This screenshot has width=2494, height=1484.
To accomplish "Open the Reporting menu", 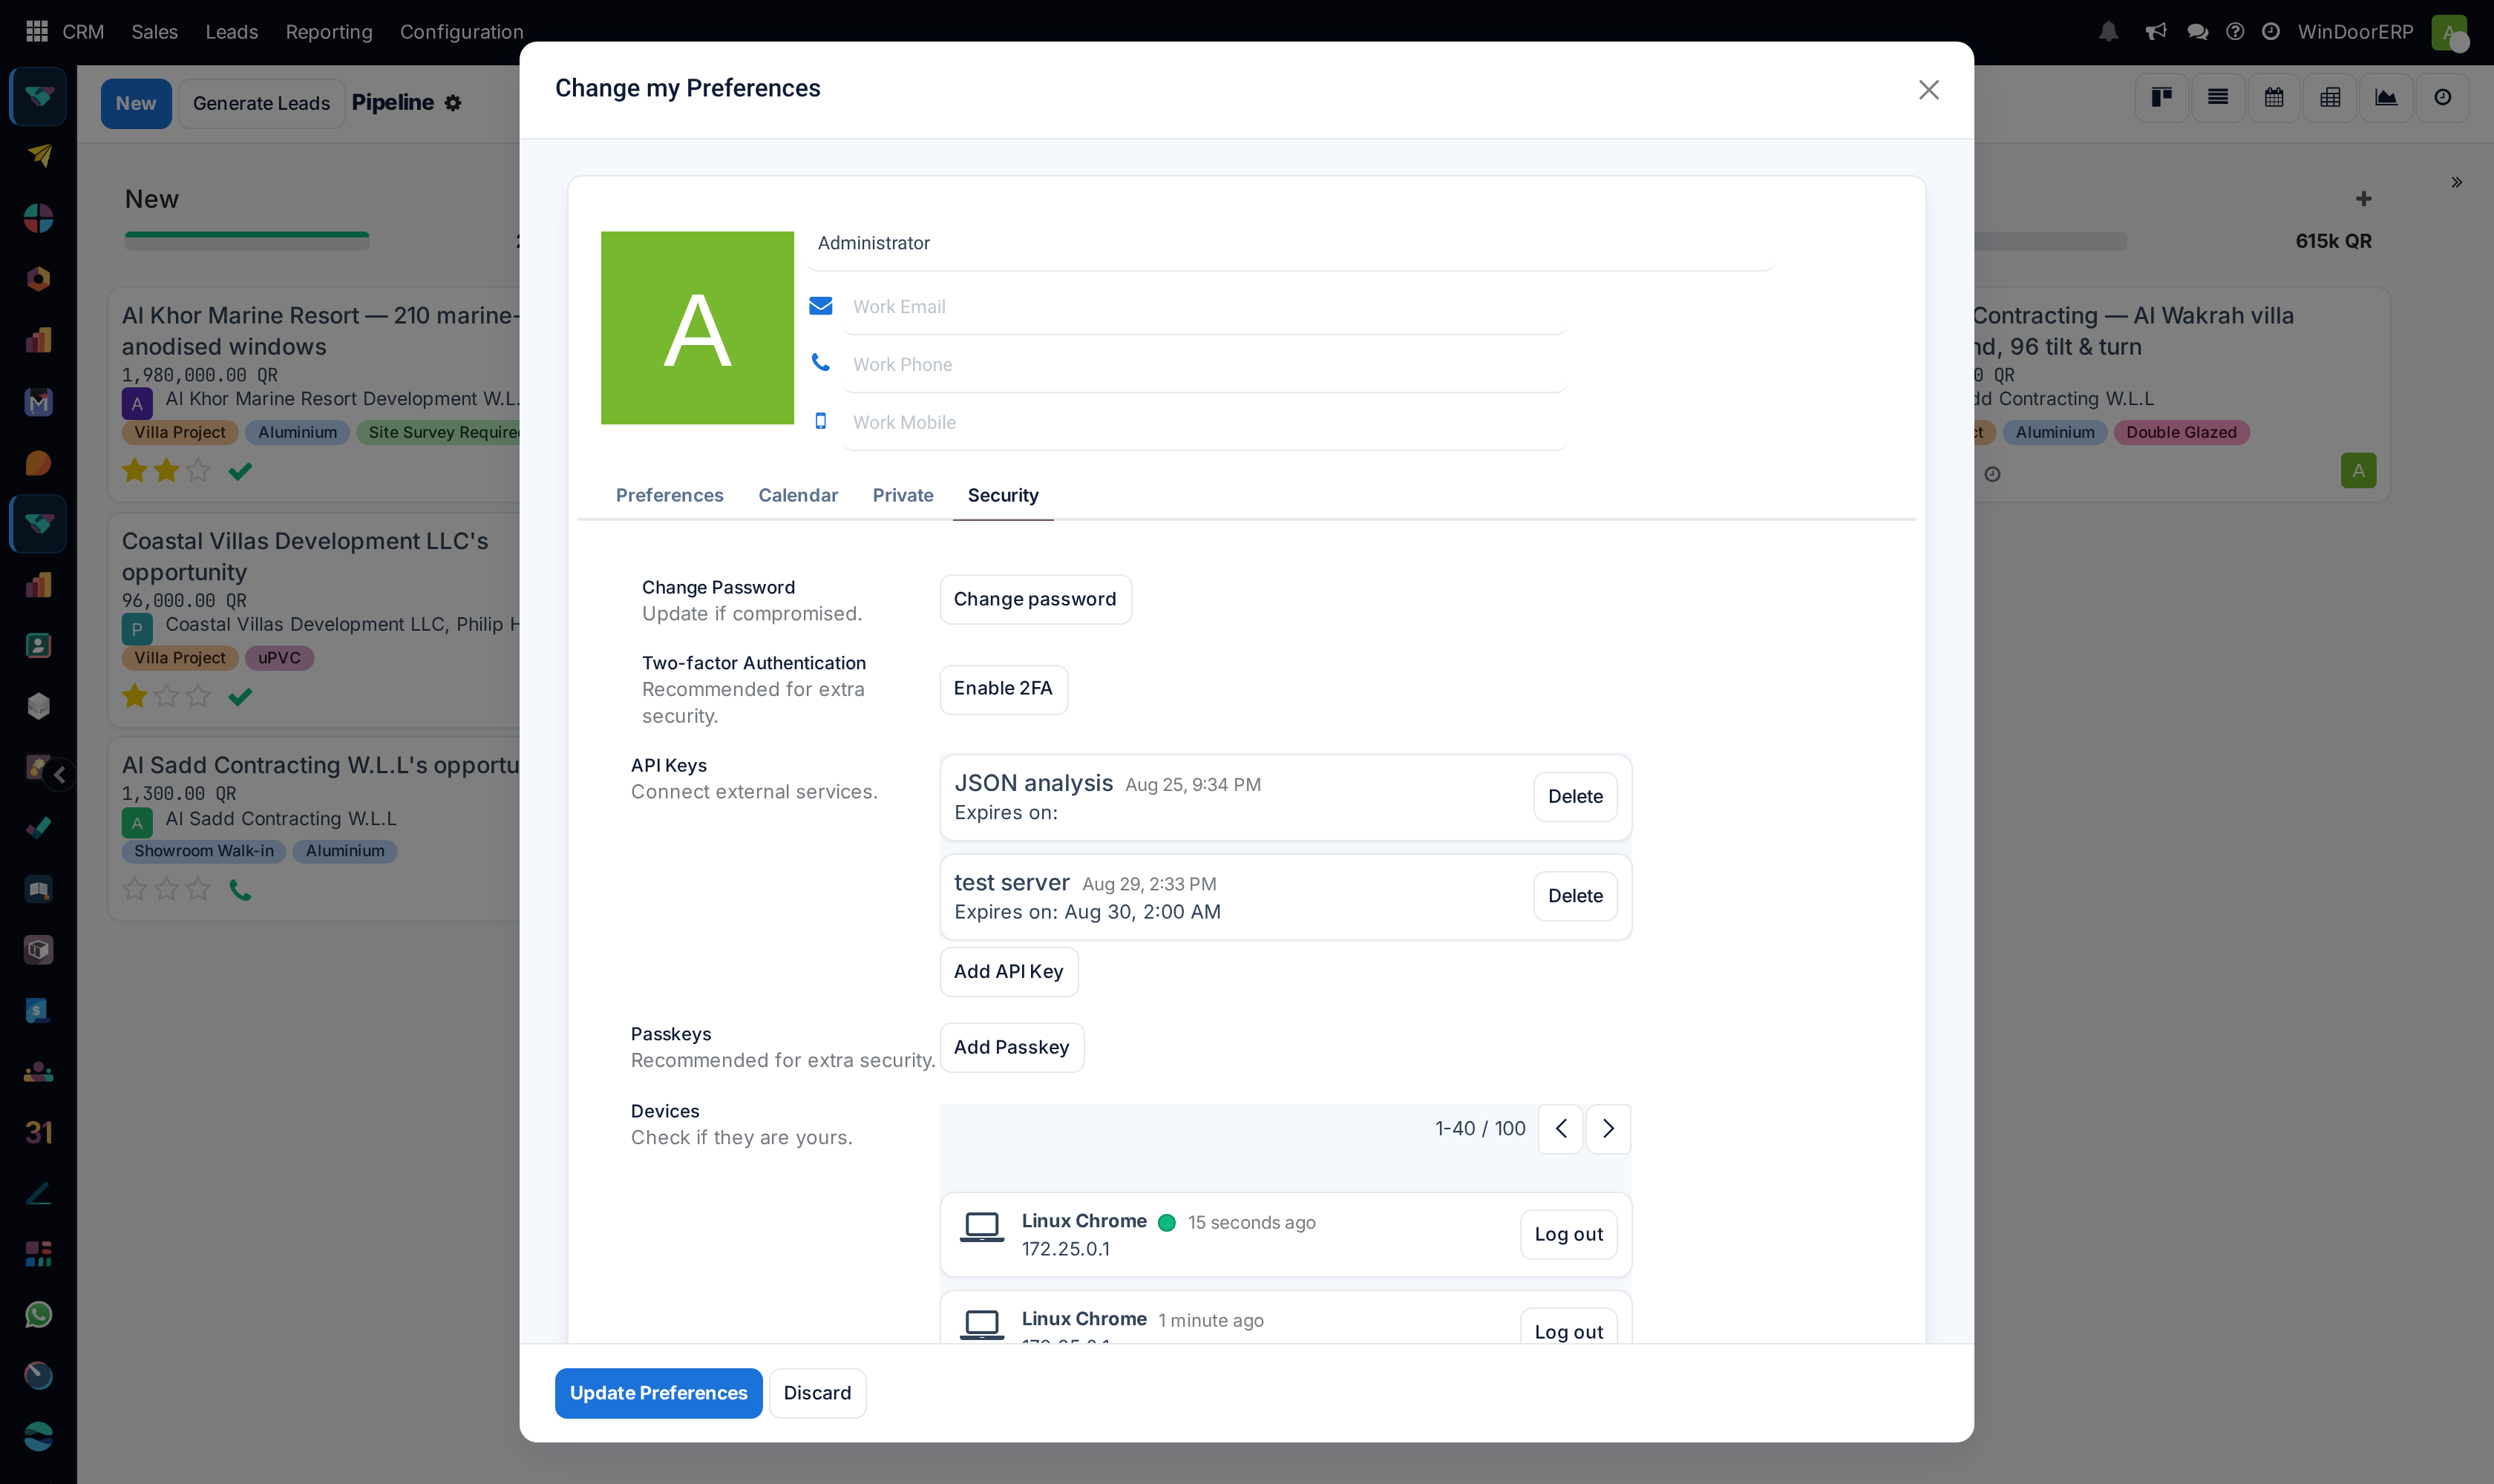I will [x=328, y=32].
